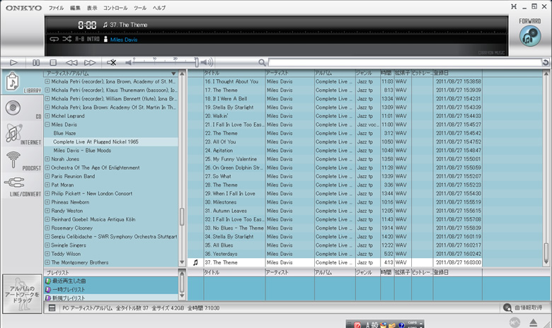The width and height of the screenshot is (552, 328).
Task: Open the ヘルプ menu
Action: tap(159, 8)
